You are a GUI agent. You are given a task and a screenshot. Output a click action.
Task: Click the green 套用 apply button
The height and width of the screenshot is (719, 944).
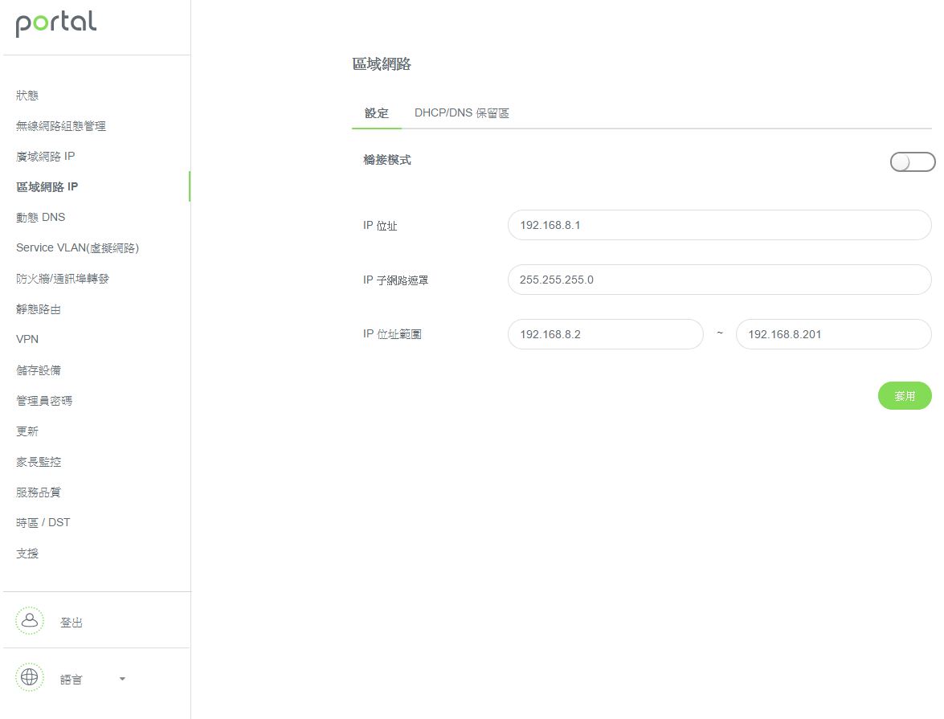click(905, 395)
